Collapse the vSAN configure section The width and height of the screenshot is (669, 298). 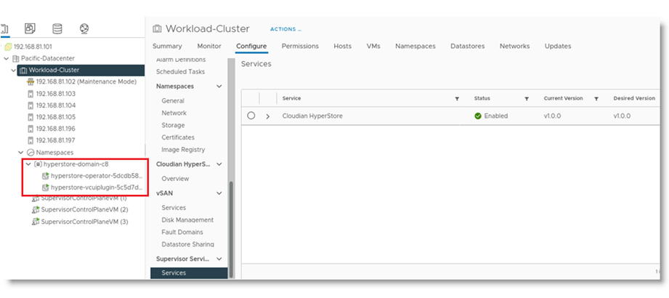coord(219,193)
